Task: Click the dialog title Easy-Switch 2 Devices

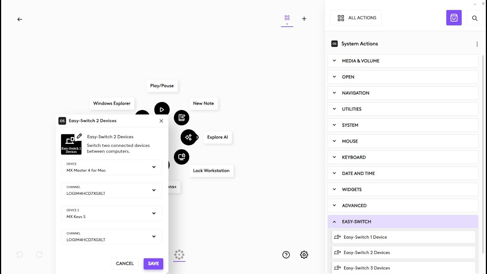Action: tap(92, 121)
